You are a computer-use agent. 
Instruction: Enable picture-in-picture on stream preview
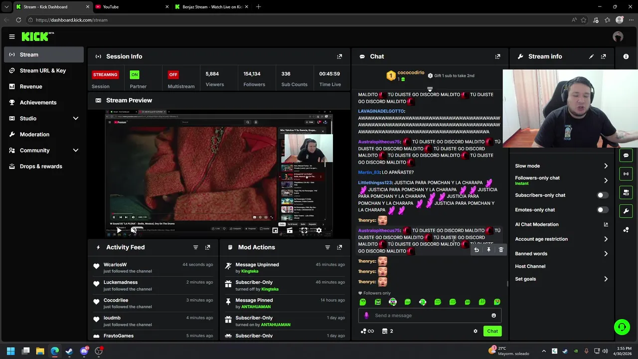275,230
